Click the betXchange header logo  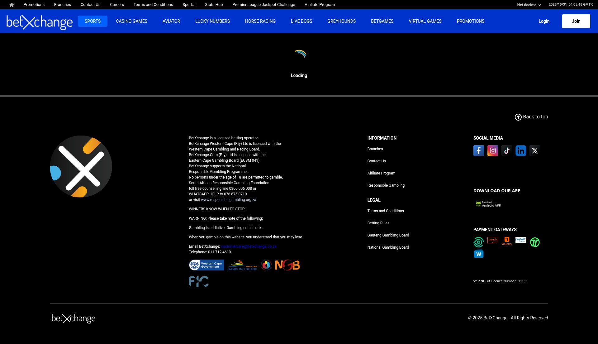(40, 22)
